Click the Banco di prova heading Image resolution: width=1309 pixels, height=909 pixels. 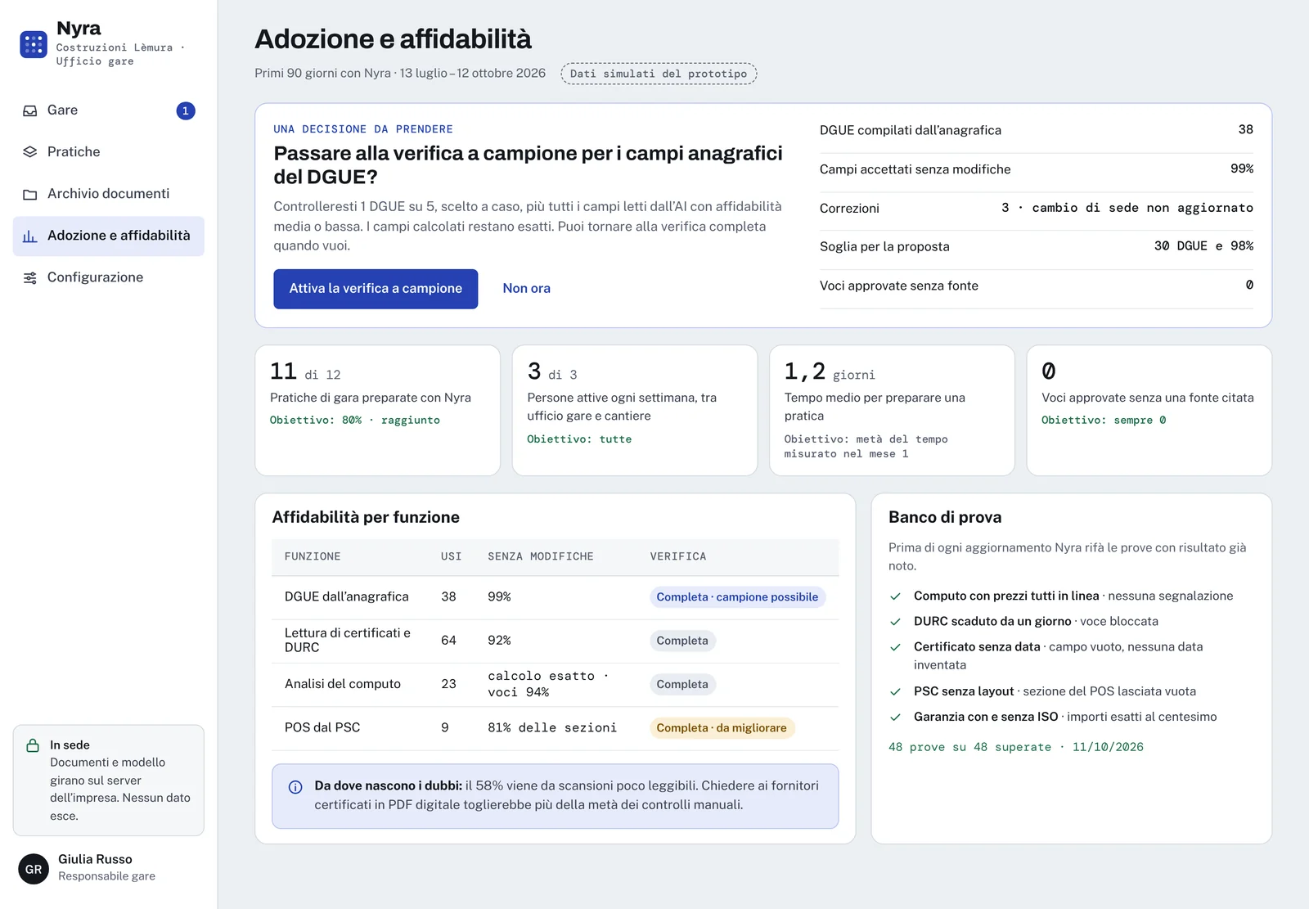point(945,517)
